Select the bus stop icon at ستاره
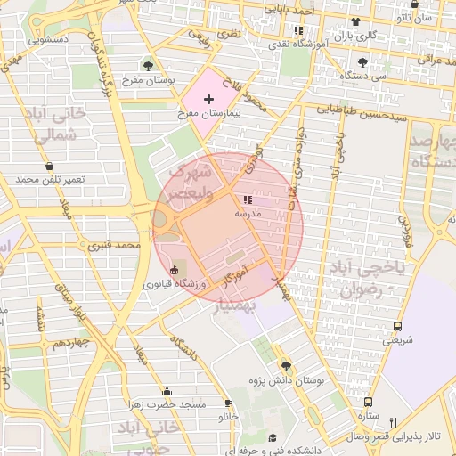The width and height of the screenshot is (456, 456). (x=368, y=403)
